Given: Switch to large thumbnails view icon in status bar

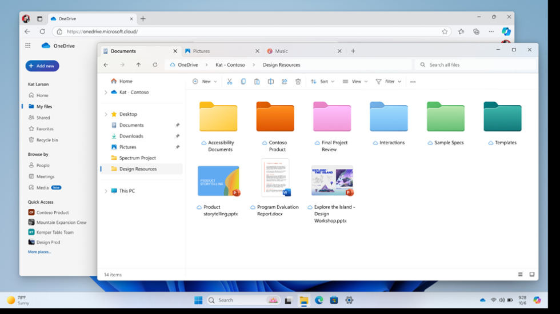Looking at the screenshot, I should click(x=532, y=275).
